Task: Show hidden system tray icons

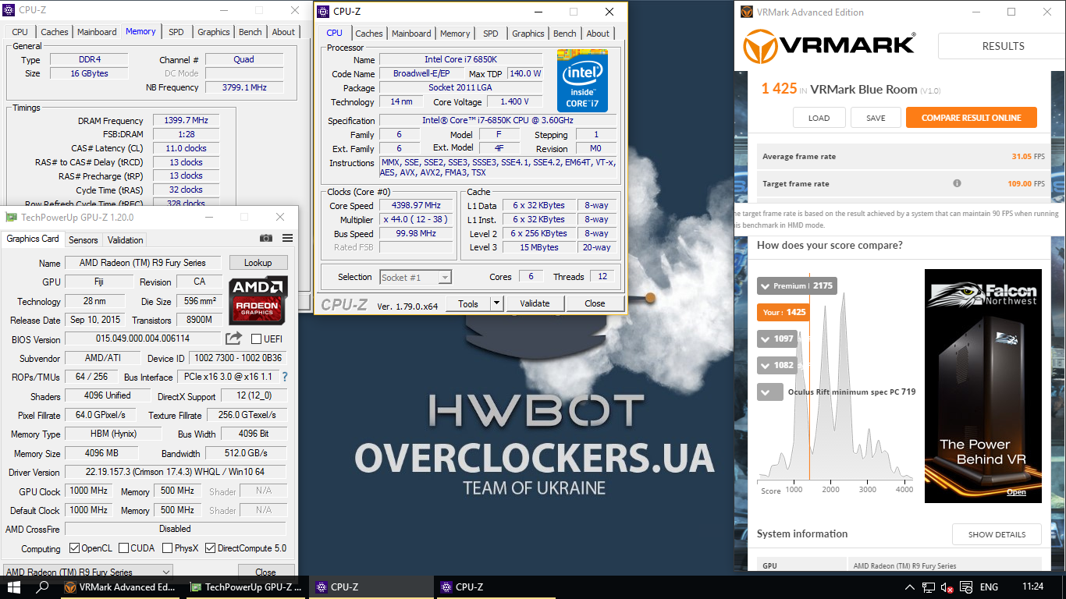Action: (x=910, y=587)
